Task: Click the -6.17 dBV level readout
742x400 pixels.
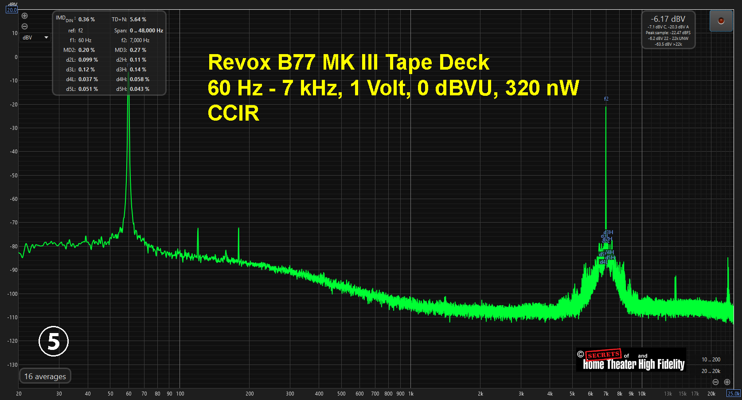Action: click(x=668, y=19)
